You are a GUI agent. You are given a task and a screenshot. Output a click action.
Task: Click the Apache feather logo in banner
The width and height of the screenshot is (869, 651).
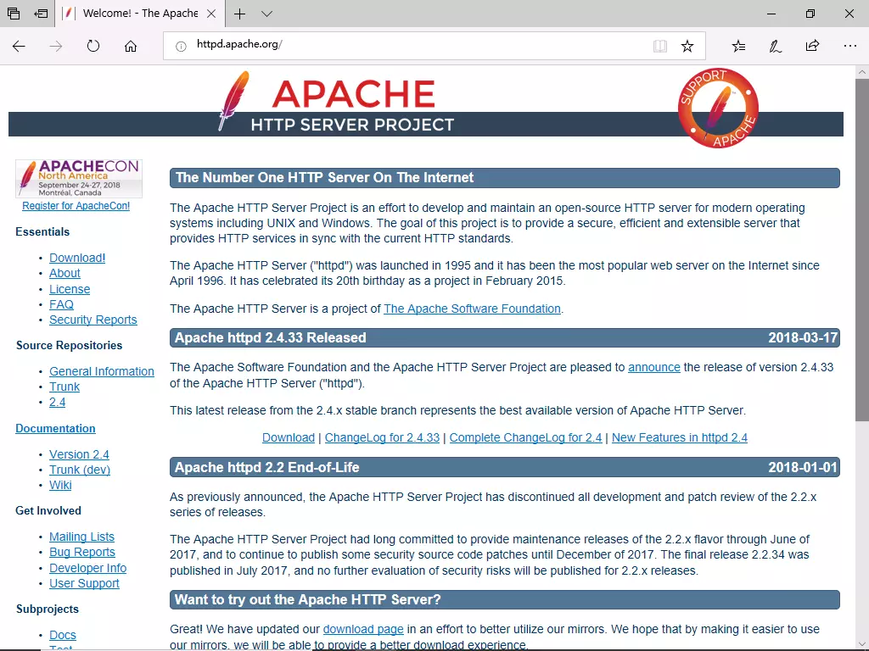pyautogui.click(x=233, y=100)
